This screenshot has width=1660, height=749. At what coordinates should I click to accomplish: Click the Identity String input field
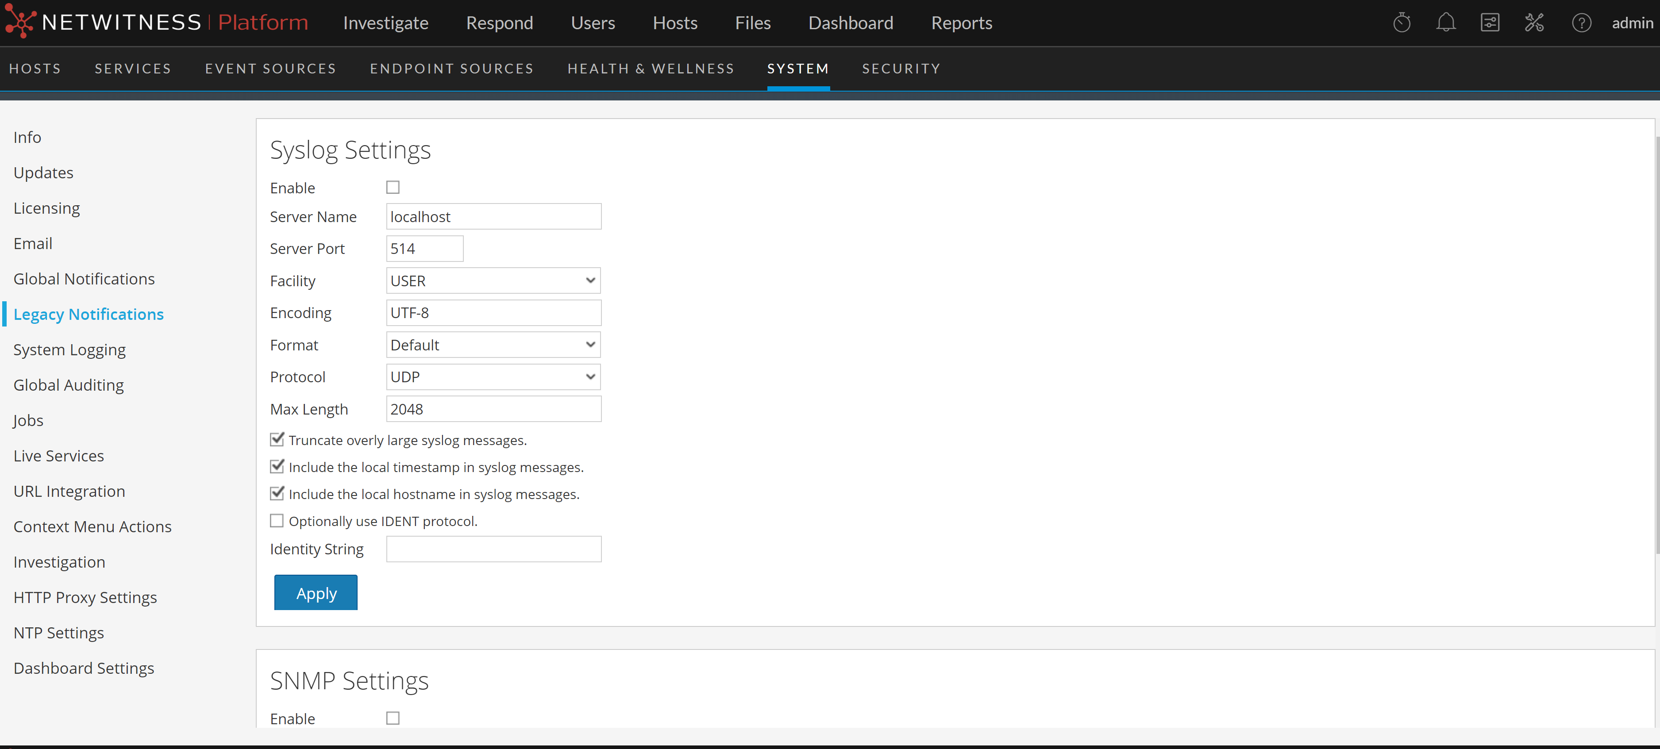point(493,549)
